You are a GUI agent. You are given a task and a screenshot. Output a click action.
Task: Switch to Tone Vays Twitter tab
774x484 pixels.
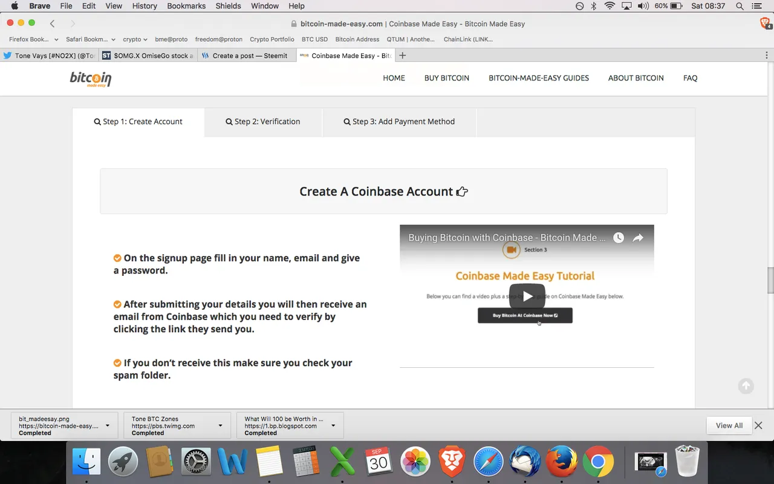[50, 55]
